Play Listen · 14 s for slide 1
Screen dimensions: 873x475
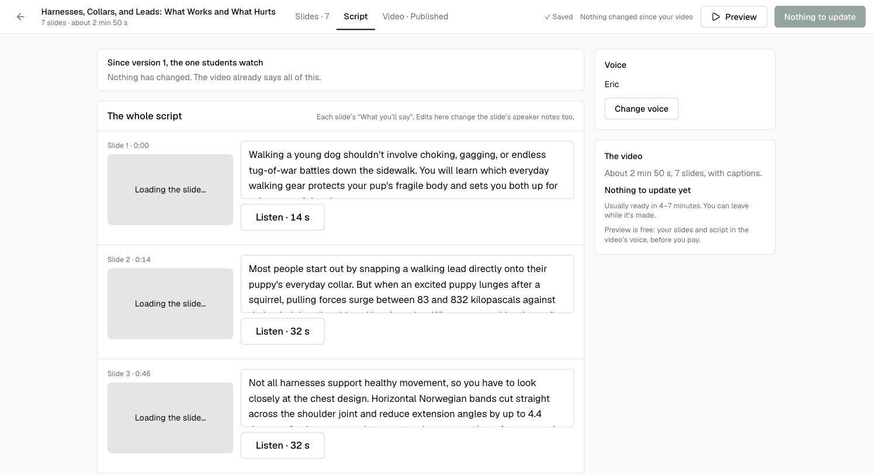pyautogui.click(x=282, y=217)
